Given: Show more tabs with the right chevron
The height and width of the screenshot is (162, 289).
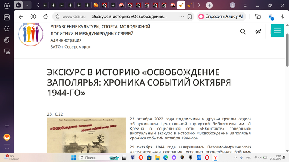Looking at the screenshot, I should pos(199,5).
